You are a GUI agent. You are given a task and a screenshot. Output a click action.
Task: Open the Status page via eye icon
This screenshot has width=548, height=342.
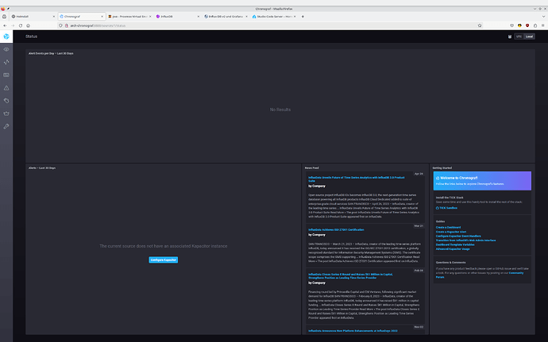pos(6,49)
